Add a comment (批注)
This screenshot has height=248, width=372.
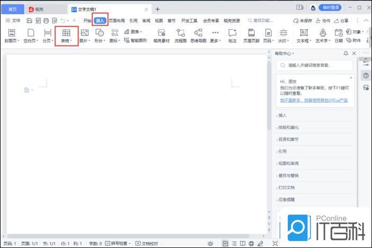[233, 36]
